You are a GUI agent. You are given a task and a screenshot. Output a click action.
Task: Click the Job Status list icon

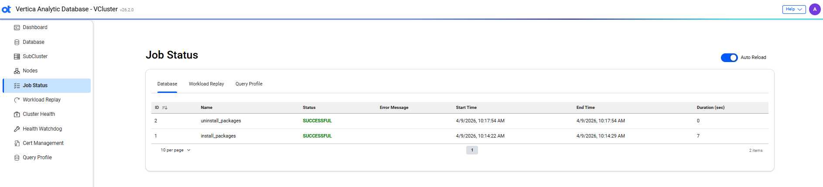coord(17,85)
